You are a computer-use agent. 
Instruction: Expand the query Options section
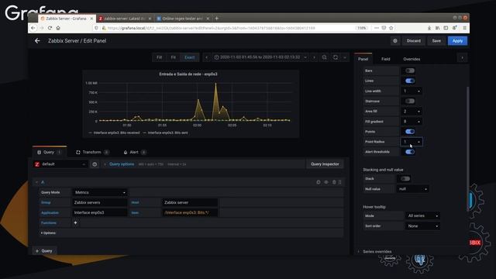point(48,232)
